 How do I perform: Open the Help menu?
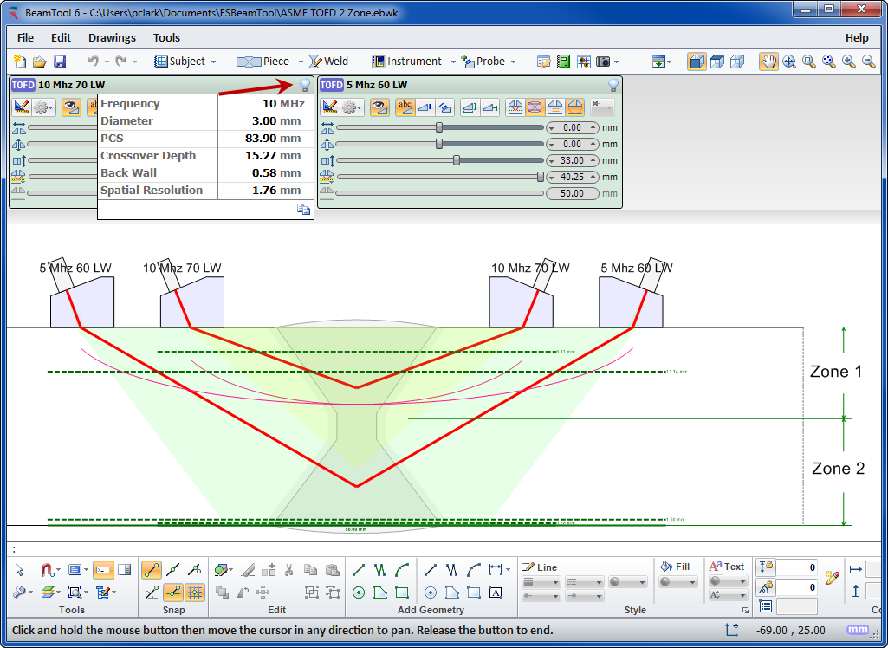coord(856,37)
